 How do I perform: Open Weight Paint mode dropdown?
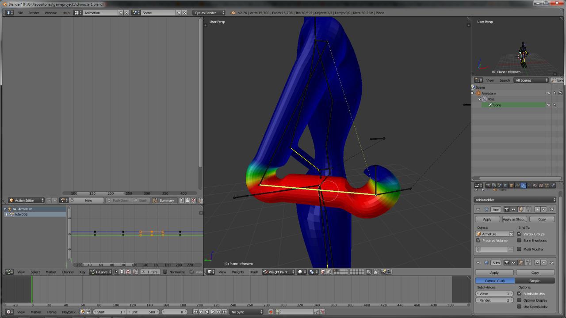[x=278, y=272]
